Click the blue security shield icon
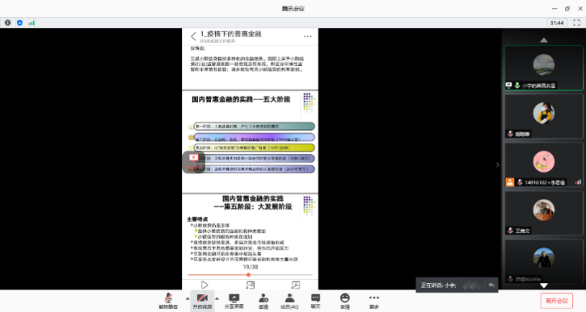 [x=19, y=23]
